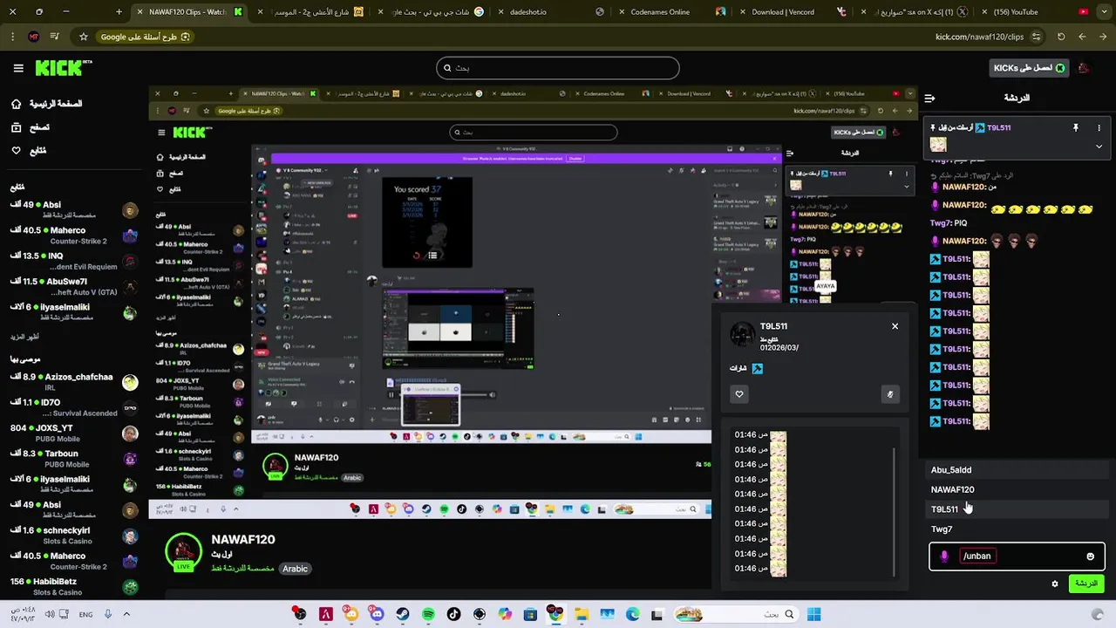Send the chat message with green button
This screenshot has width=1116, height=628.
pyautogui.click(x=1085, y=584)
